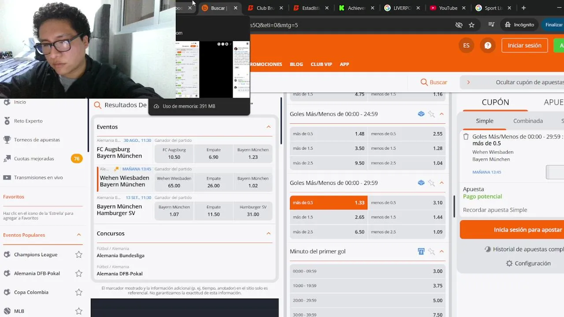Favorite the Goles 00:00 - 29:59 market star
Image resolution: width=564 pixels, height=317 pixels.
pyautogui.click(x=431, y=183)
